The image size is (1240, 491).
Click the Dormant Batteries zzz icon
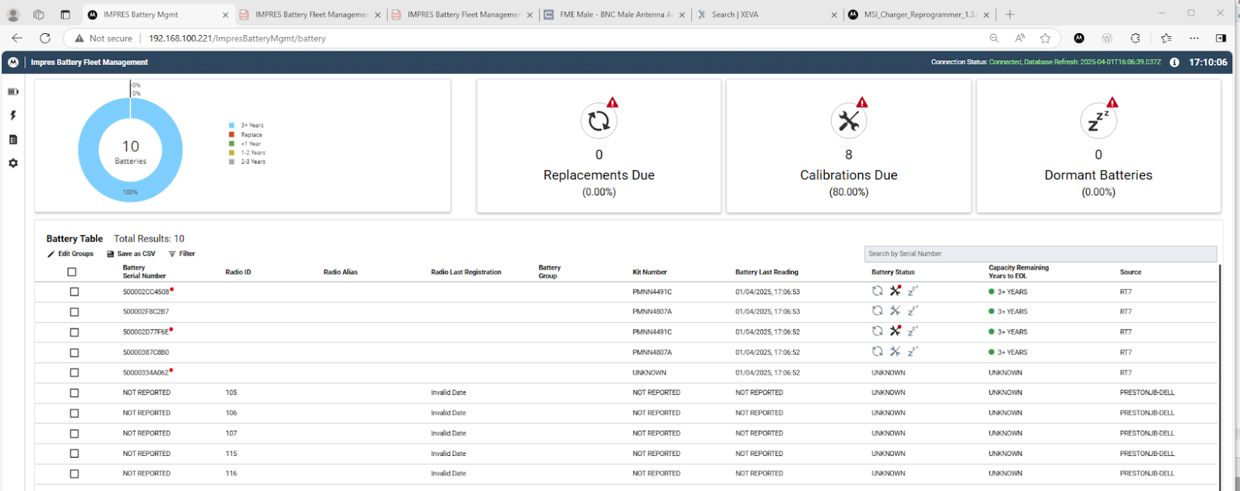[1098, 120]
